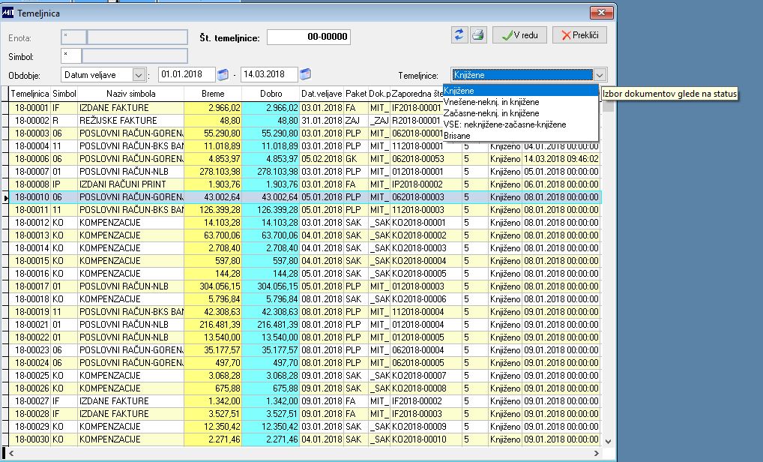Click the MIT application icon in title bar
Screen dimensions: 763x462
(x=8, y=13)
